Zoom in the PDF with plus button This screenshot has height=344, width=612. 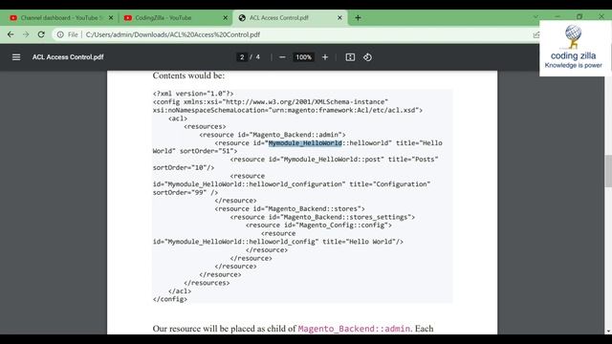(325, 57)
